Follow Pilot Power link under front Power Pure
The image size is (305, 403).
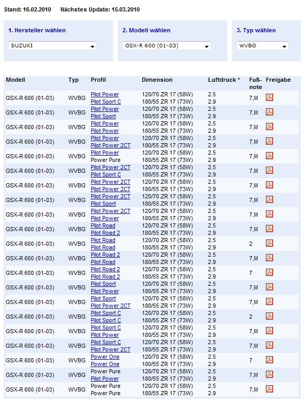105,379
